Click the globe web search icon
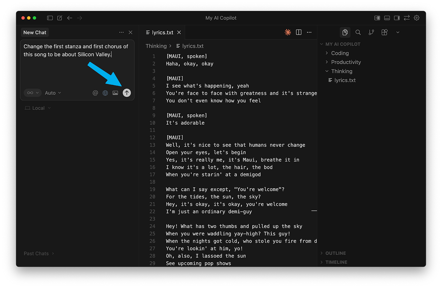The height and width of the screenshot is (288, 442). coord(105,93)
